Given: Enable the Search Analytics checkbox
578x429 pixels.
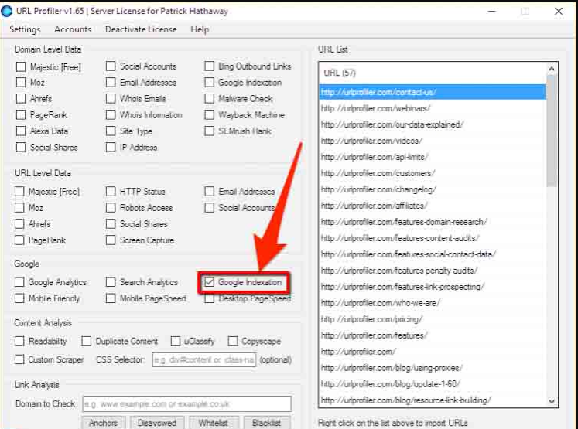Looking at the screenshot, I should point(111,282).
